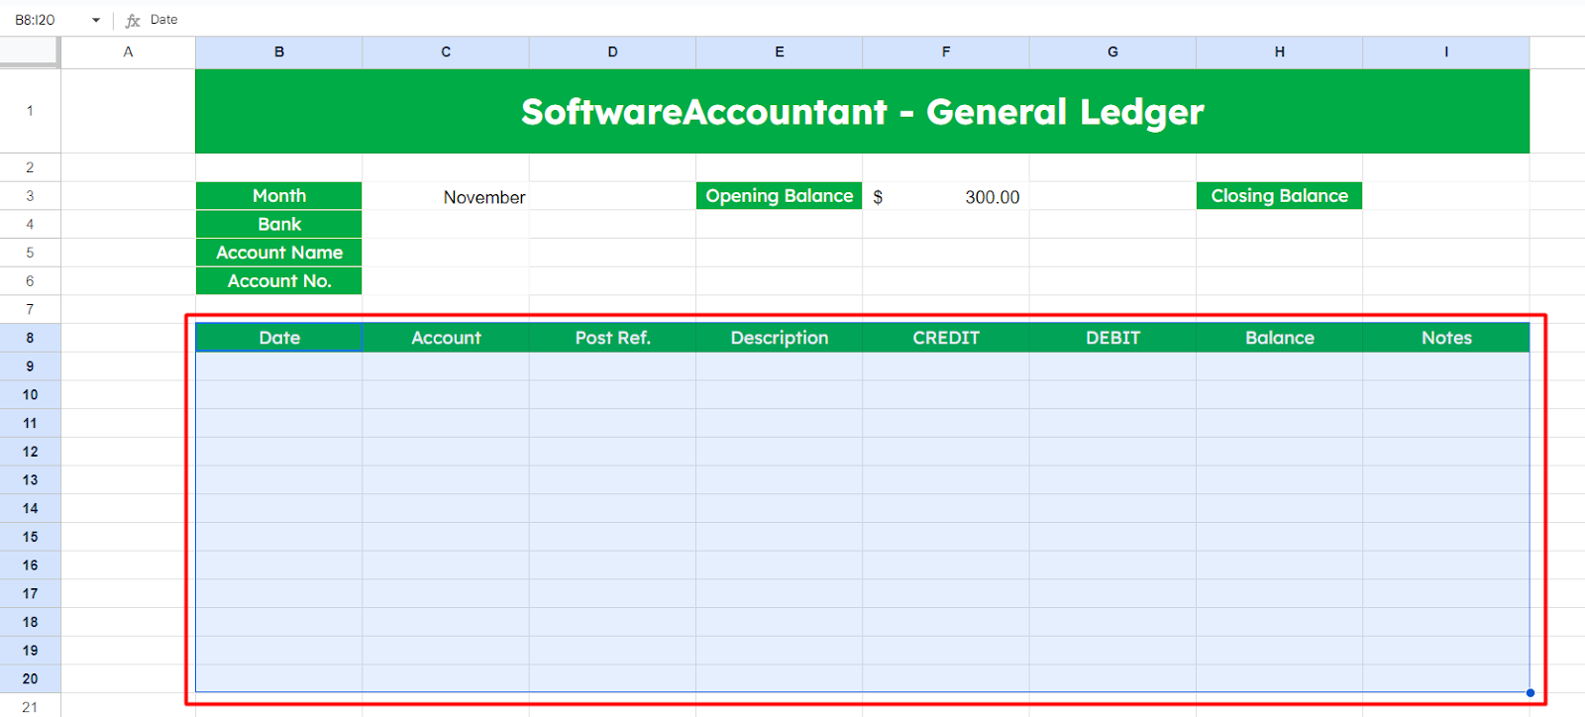This screenshot has width=1585, height=717.
Task: Click the formula bar containing Date
Action: pos(862,20)
